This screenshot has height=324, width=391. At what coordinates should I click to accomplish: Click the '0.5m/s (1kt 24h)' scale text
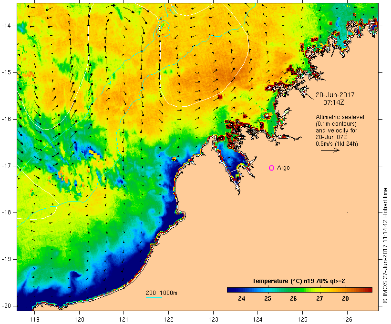[x=337, y=144]
